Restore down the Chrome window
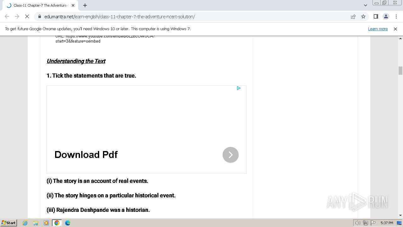 point(384,3)
